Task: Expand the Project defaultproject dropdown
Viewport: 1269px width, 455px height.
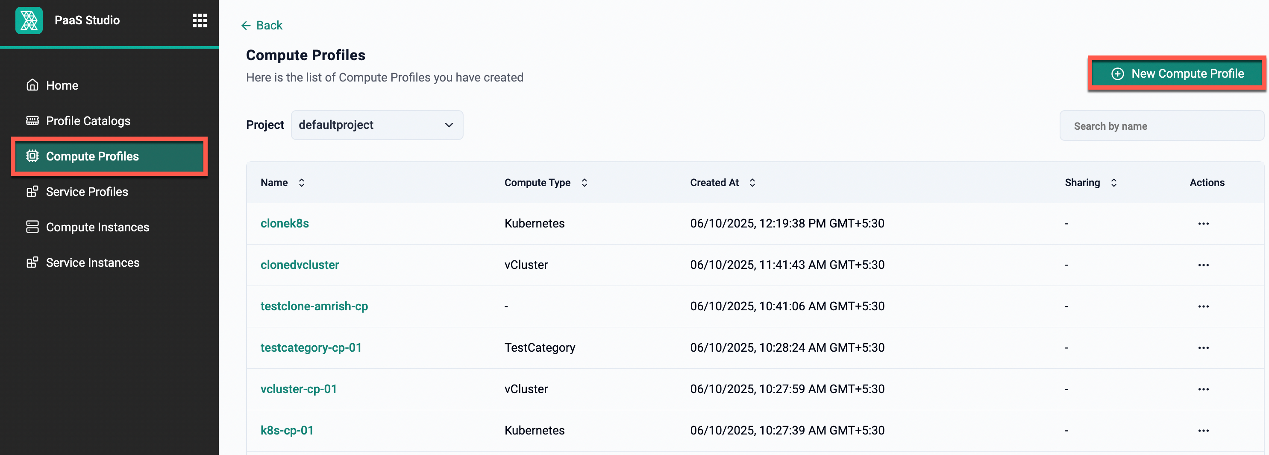Action: pos(377,125)
